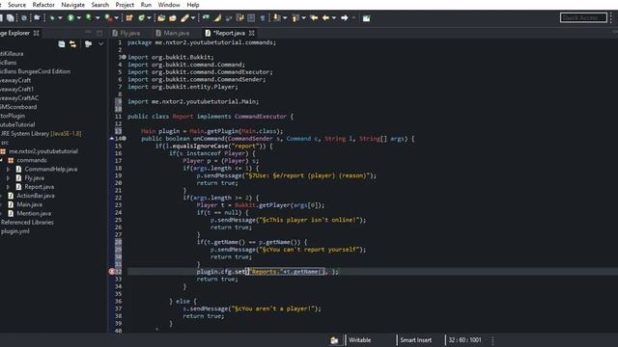Click the New Java Class icon

[x=142, y=18]
